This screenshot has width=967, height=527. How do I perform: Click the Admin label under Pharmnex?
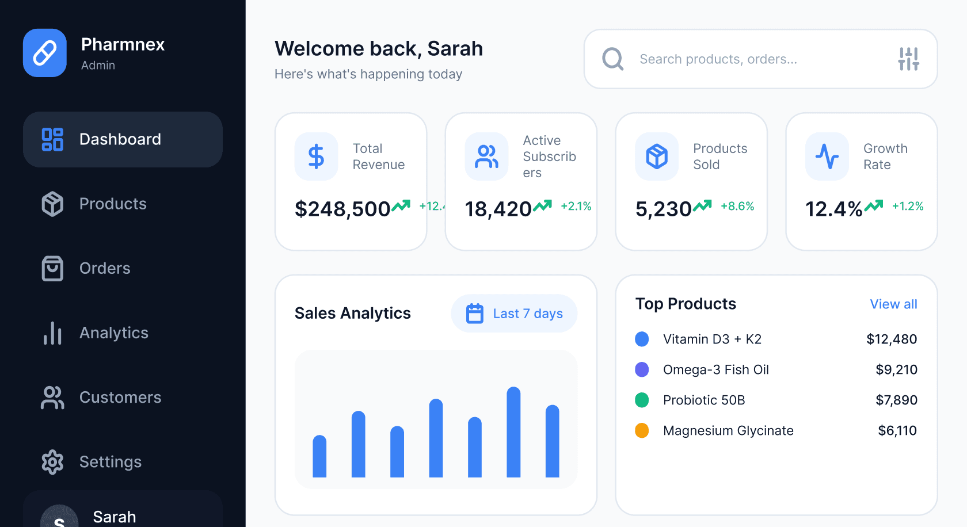click(98, 66)
